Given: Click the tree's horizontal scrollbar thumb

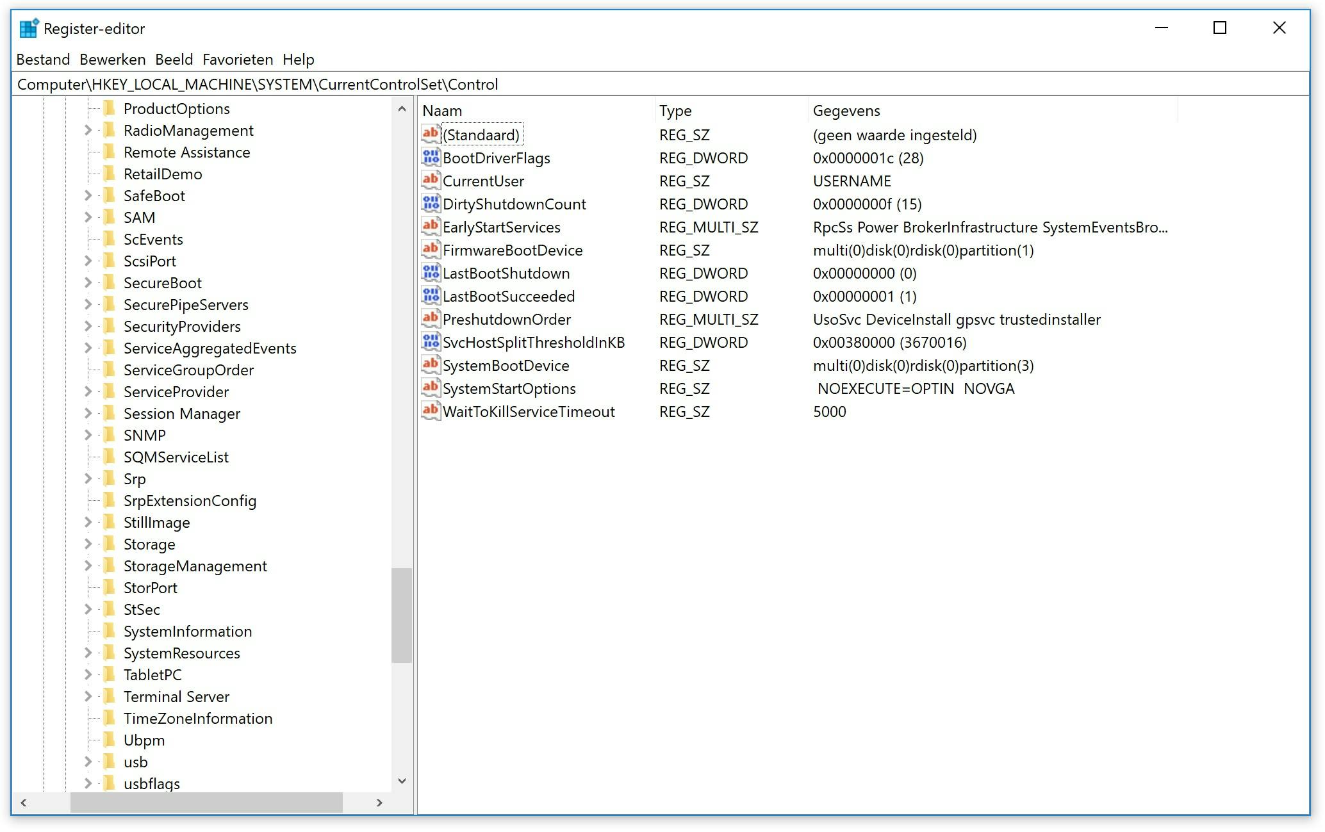Looking at the screenshot, I should point(206,803).
